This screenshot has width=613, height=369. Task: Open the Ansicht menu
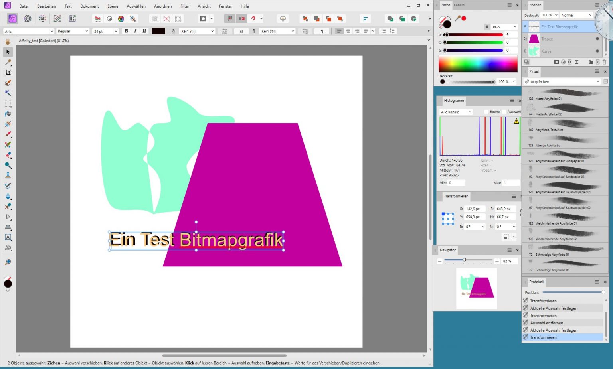click(x=204, y=6)
